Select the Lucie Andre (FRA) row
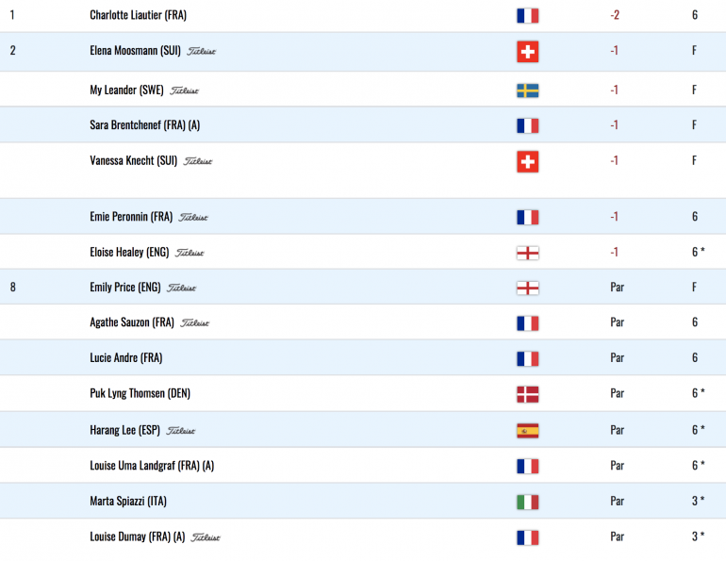The width and height of the screenshot is (726, 561). (x=363, y=357)
